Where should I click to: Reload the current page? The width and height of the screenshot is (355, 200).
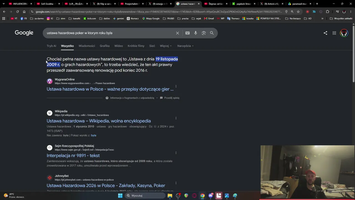click(17, 12)
